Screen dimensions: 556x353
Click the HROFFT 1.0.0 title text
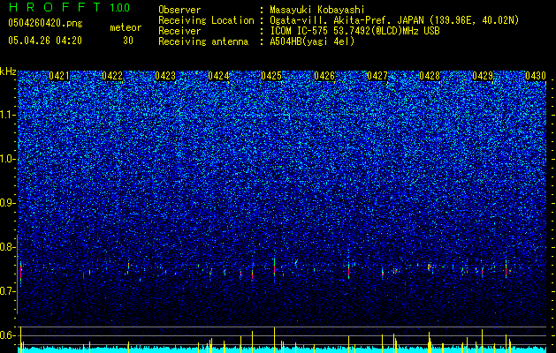click(x=69, y=7)
